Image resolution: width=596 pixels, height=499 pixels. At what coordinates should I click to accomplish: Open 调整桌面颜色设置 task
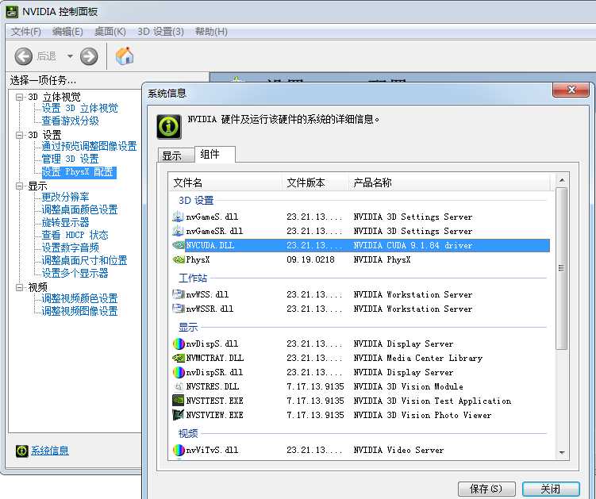click(80, 209)
